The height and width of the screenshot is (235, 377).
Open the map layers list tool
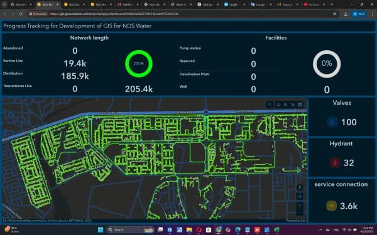tap(293, 104)
